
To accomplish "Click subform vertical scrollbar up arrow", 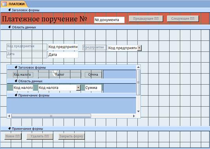I will (x=138, y=67).
